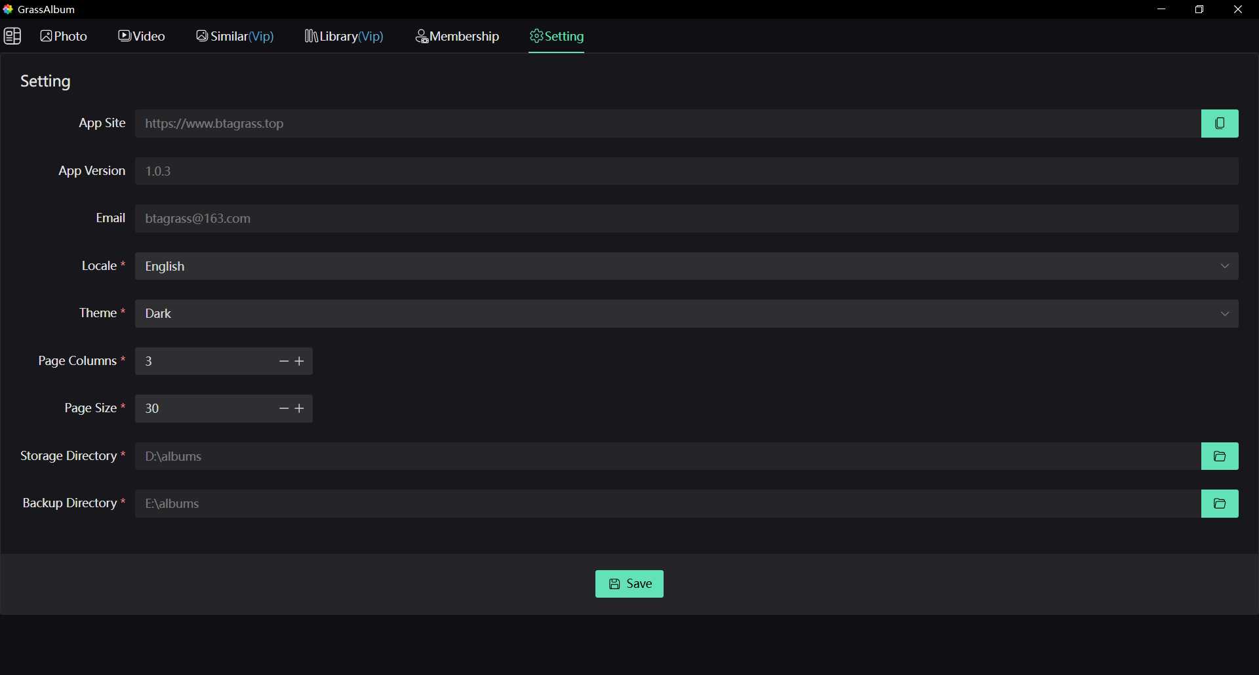Browse for Backup Directory folder

click(1220, 503)
